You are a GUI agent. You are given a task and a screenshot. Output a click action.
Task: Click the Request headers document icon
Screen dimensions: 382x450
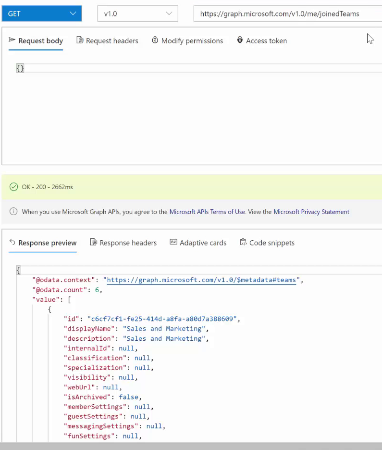coord(80,40)
